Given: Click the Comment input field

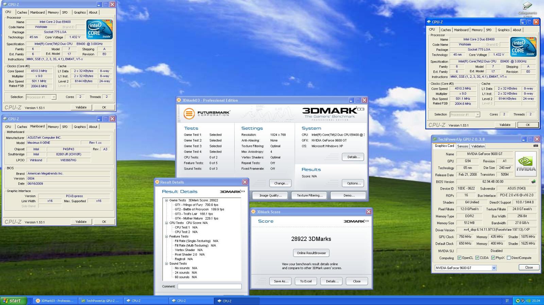Looking at the screenshot, I should 209,287.
